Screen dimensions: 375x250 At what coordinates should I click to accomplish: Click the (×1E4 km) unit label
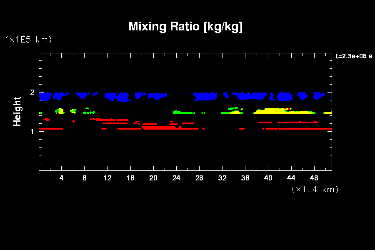pyautogui.click(x=315, y=189)
